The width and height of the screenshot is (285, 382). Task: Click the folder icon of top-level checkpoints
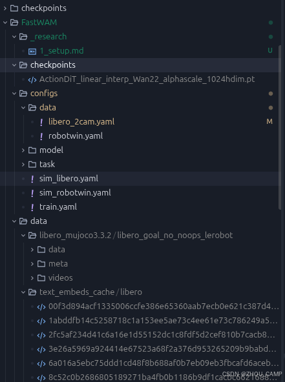pos(14,8)
